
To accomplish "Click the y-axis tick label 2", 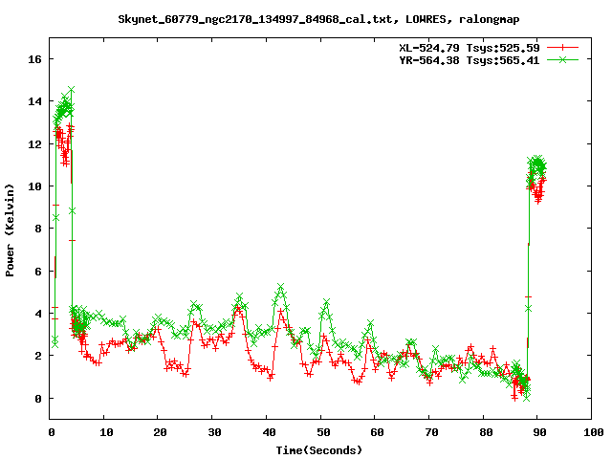I will (38, 356).
